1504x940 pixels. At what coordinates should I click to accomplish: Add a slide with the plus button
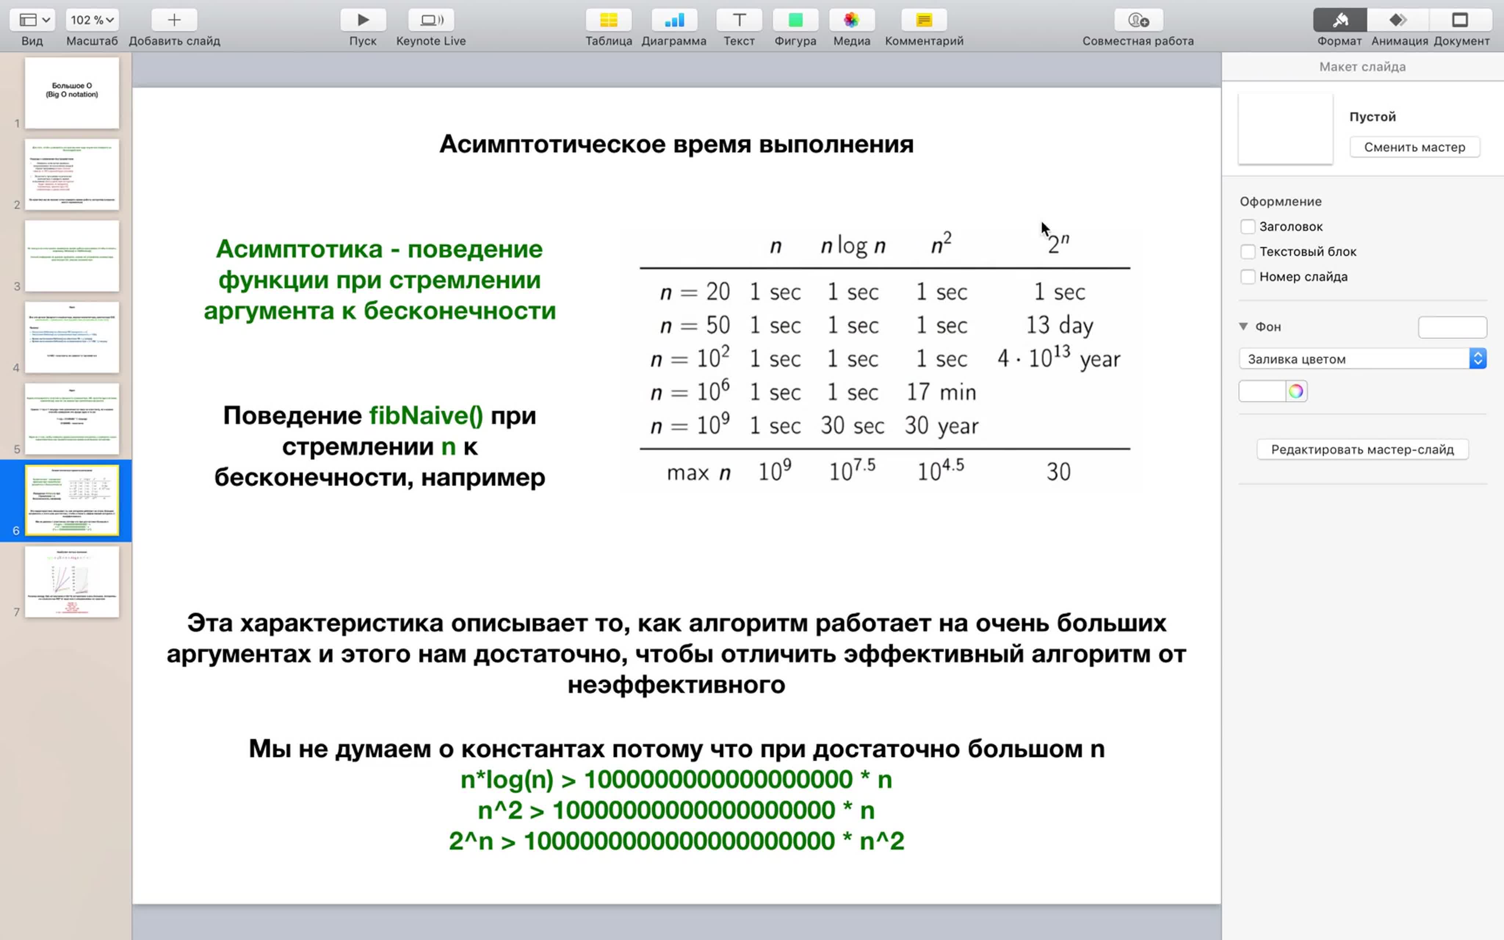[x=174, y=20]
